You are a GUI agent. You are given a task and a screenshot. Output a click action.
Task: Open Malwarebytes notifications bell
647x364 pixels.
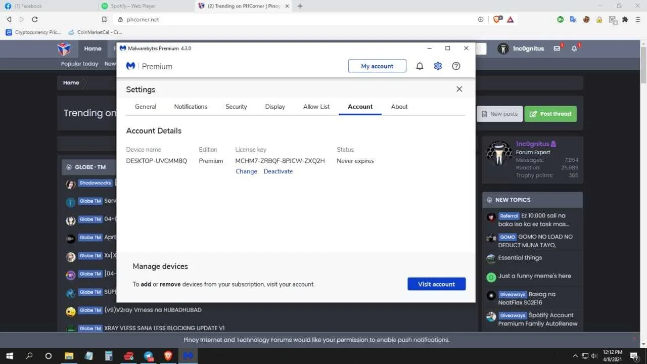tap(420, 66)
